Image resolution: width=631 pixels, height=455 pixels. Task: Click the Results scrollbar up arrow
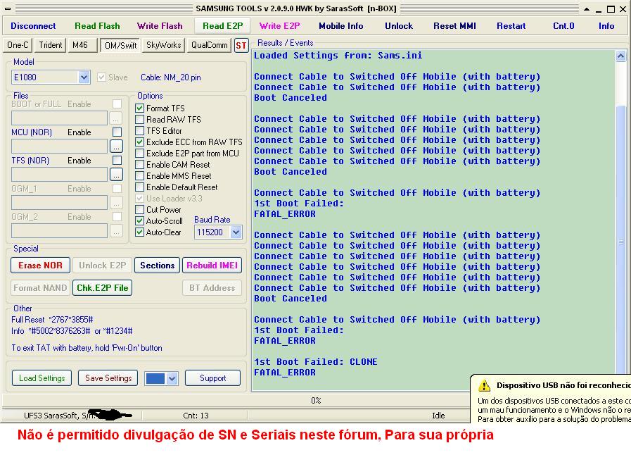[x=620, y=56]
